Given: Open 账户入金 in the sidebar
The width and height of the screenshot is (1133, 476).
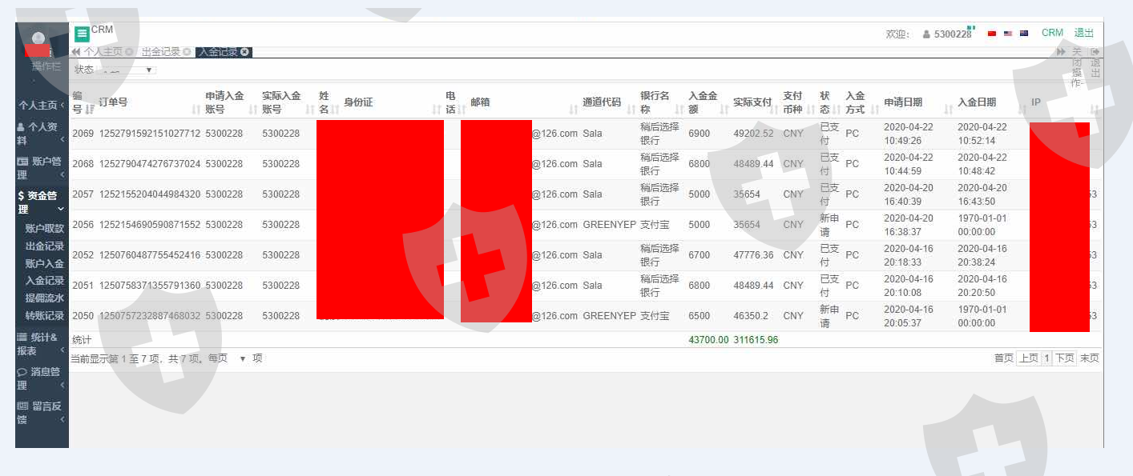Looking at the screenshot, I should (x=44, y=263).
